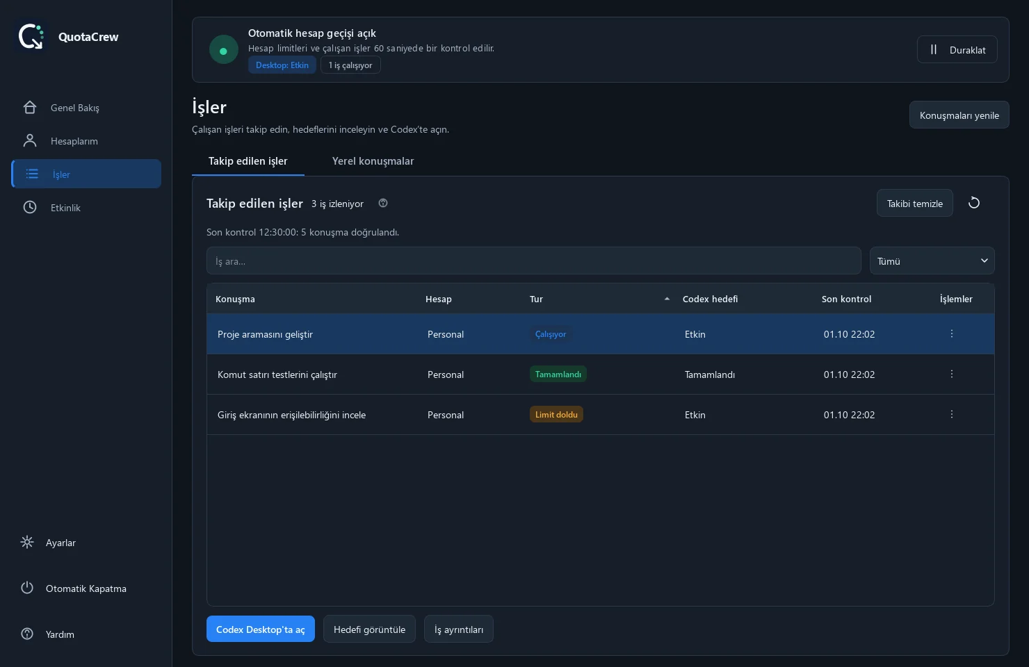
Task: Click the Çalışıyor status badge
Action: [551, 334]
